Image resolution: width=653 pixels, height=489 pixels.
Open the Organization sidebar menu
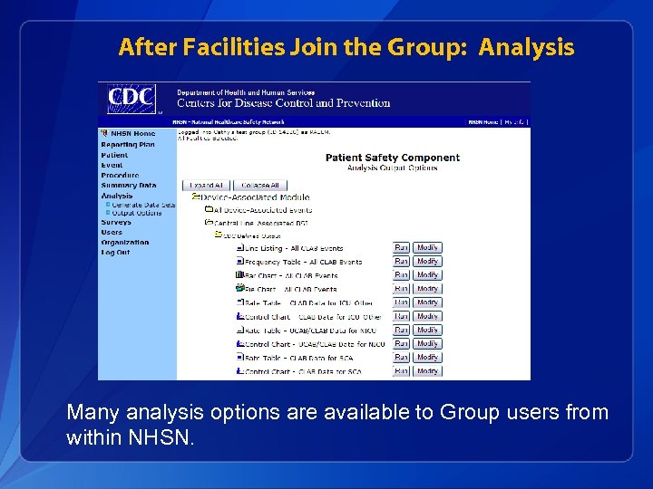pyautogui.click(x=125, y=242)
